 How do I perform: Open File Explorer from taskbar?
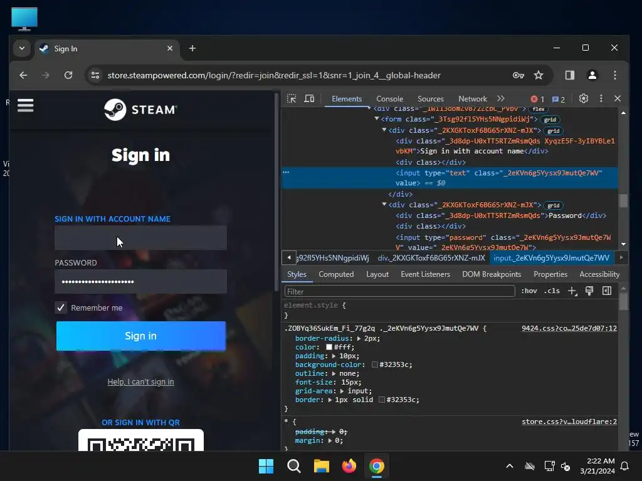click(x=322, y=466)
